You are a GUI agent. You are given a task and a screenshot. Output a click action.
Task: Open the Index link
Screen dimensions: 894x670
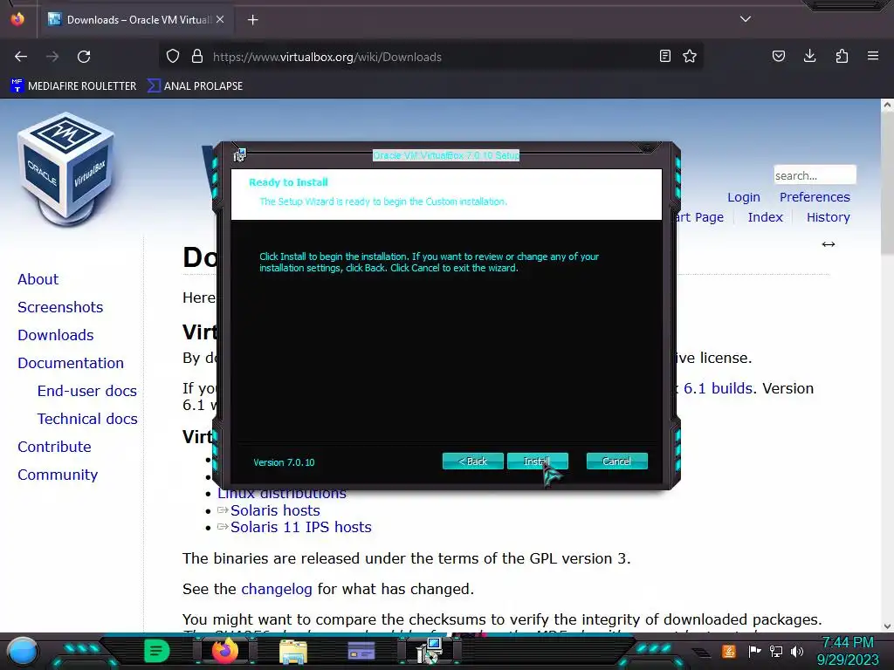pyautogui.click(x=765, y=217)
